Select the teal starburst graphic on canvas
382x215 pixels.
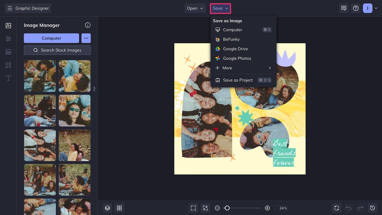(246, 118)
